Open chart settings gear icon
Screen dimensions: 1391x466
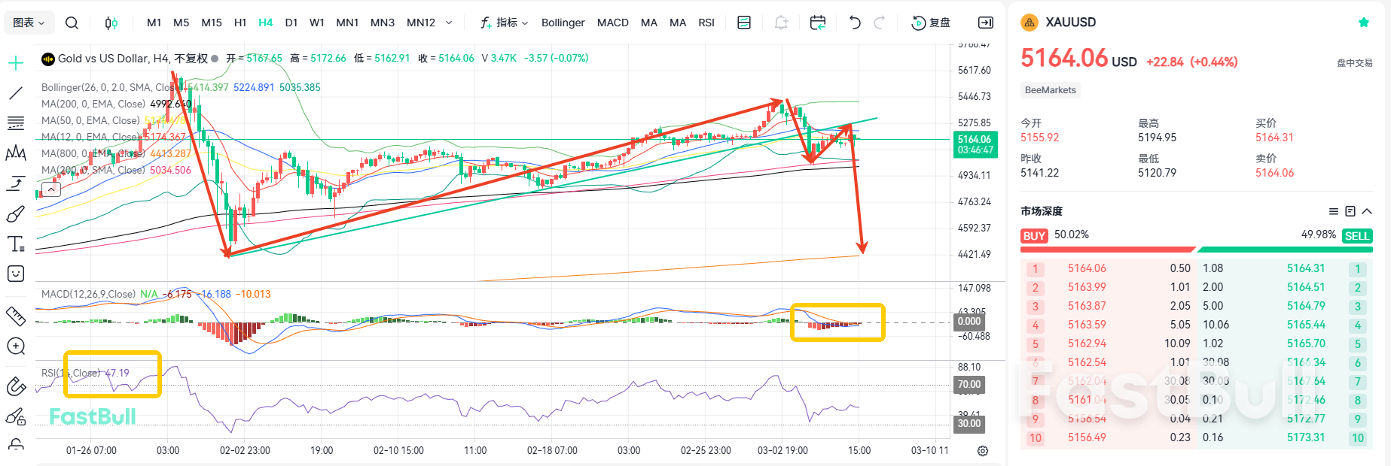983,451
